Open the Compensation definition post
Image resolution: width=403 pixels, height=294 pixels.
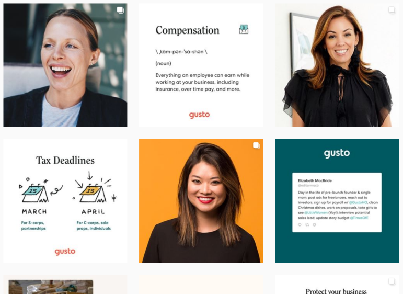click(x=201, y=65)
